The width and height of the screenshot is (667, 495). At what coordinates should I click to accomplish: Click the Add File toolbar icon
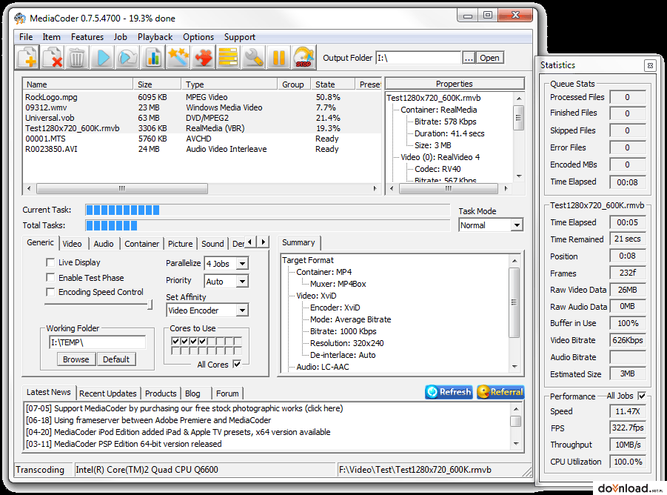click(27, 57)
